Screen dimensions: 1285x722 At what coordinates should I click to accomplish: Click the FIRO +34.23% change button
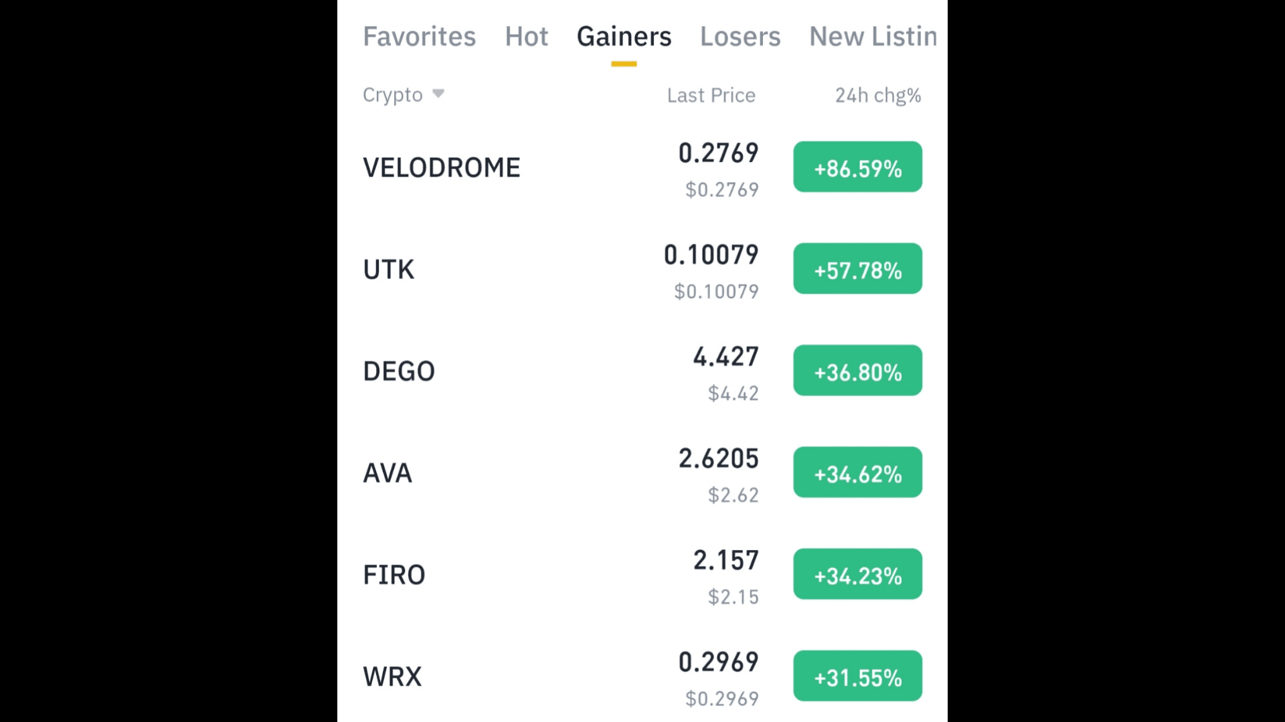pos(857,573)
